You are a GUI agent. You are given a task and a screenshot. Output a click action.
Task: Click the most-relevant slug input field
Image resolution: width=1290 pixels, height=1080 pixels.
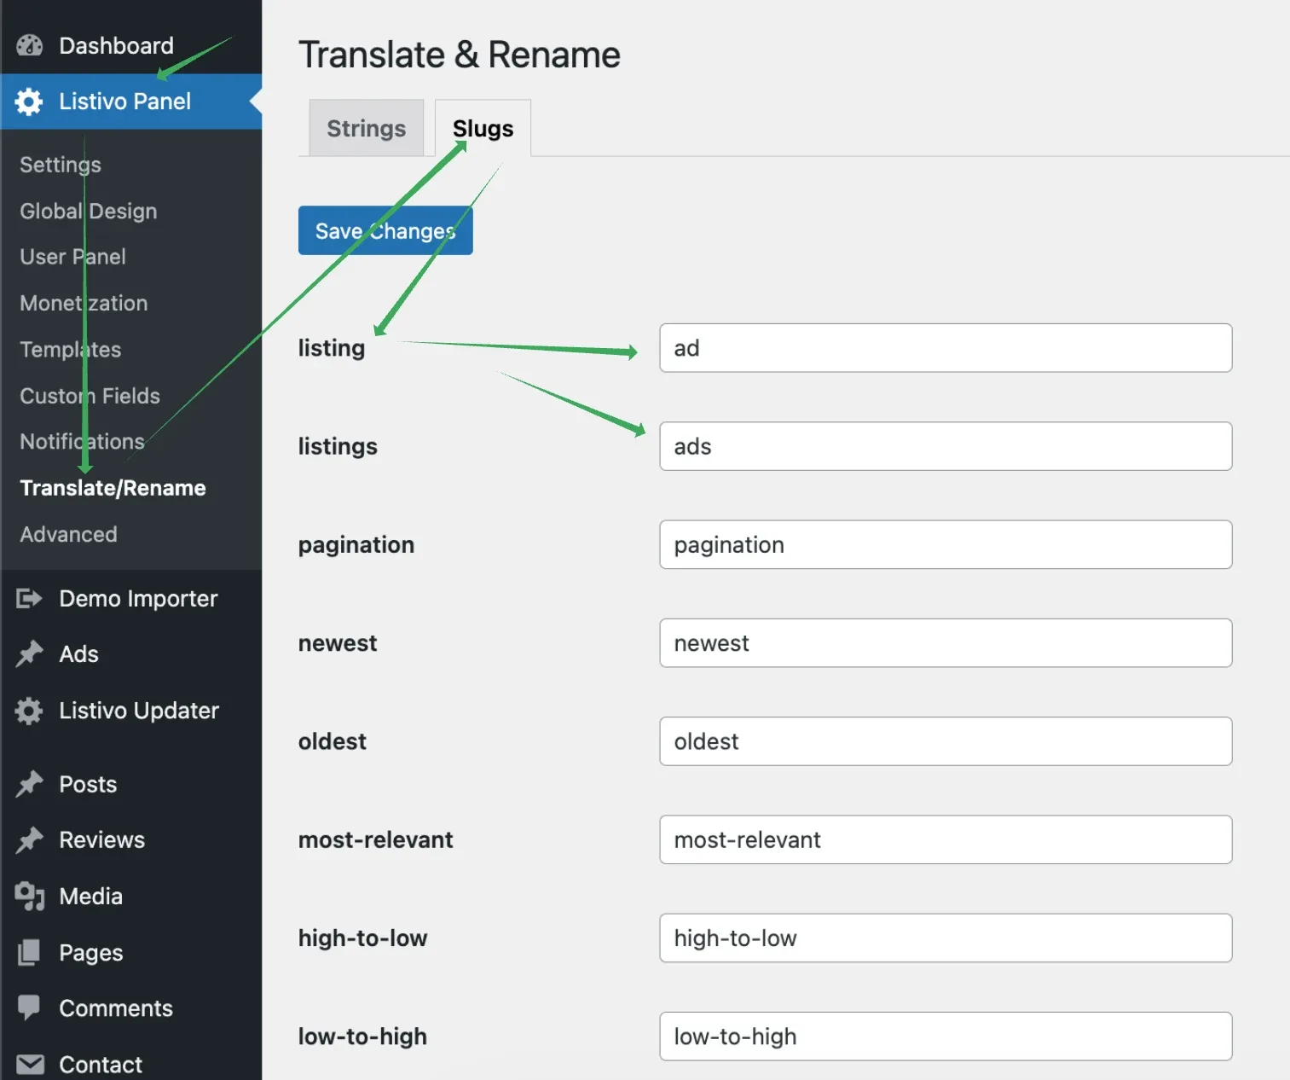coord(946,840)
